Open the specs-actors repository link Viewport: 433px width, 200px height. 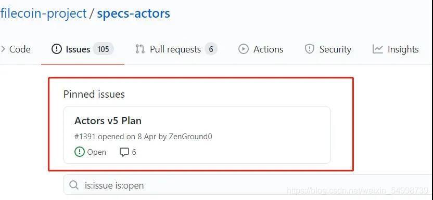pos(133,14)
